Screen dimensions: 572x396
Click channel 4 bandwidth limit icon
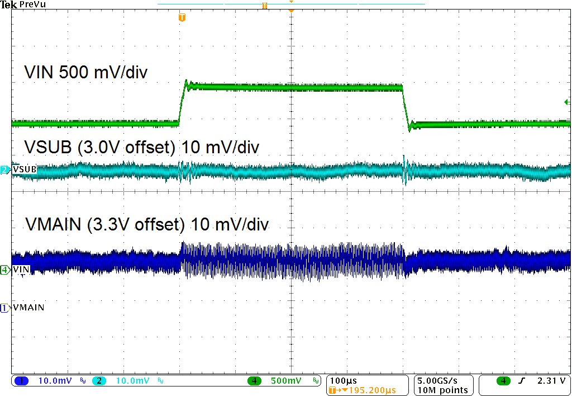point(314,379)
